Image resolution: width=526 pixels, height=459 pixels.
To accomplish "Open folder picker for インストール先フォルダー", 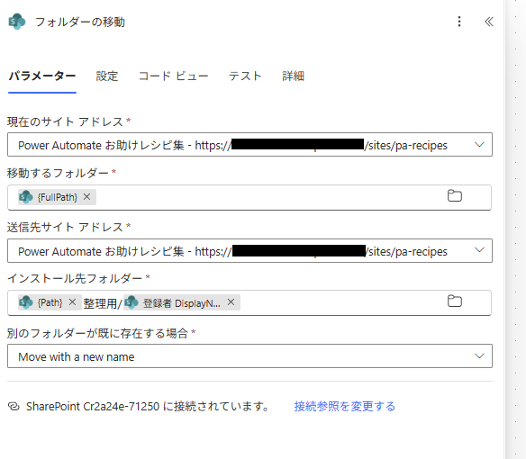I will point(455,301).
